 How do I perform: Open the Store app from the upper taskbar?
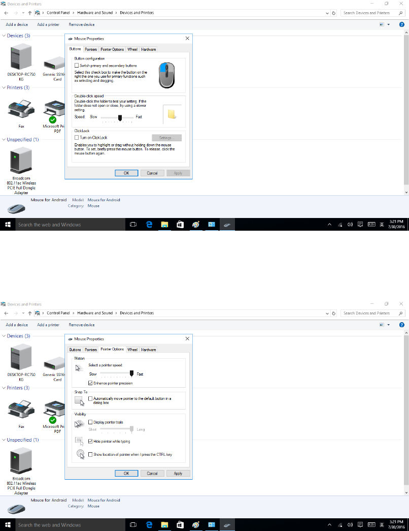[x=180, y=224]
